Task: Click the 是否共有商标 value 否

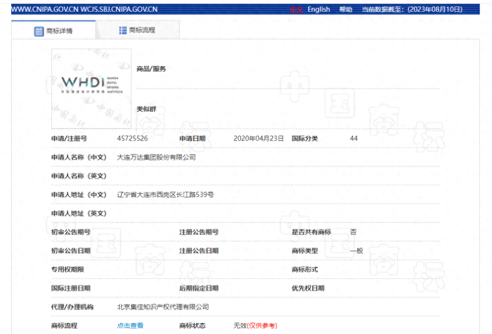Action: click(352, 231)
